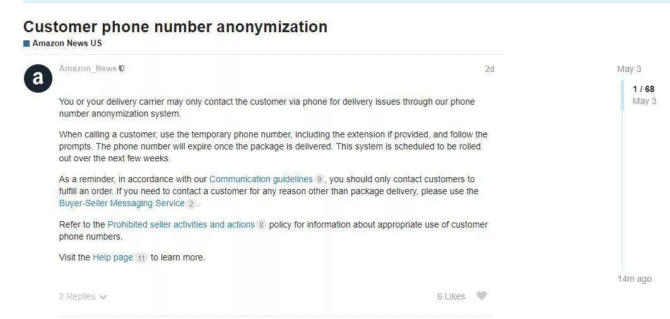Click the 1 / 68 timeline scroller handle

tap(644, 95)
